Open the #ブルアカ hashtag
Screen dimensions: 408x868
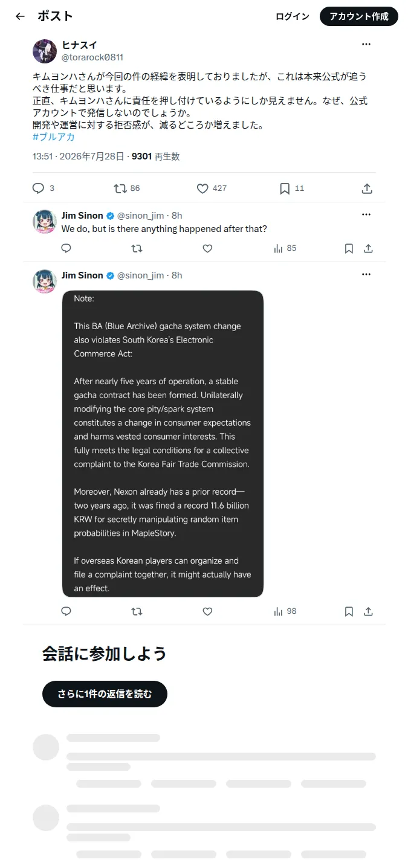tap(54, 137)
